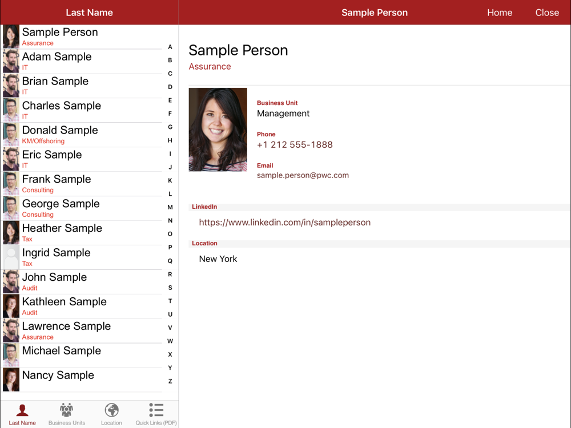
Task: Jump to letter Z in index
Action: (x=170, y=381)
